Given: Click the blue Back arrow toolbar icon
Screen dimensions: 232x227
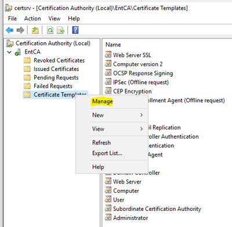Looking at the screenshot, I should pos(9,30).
